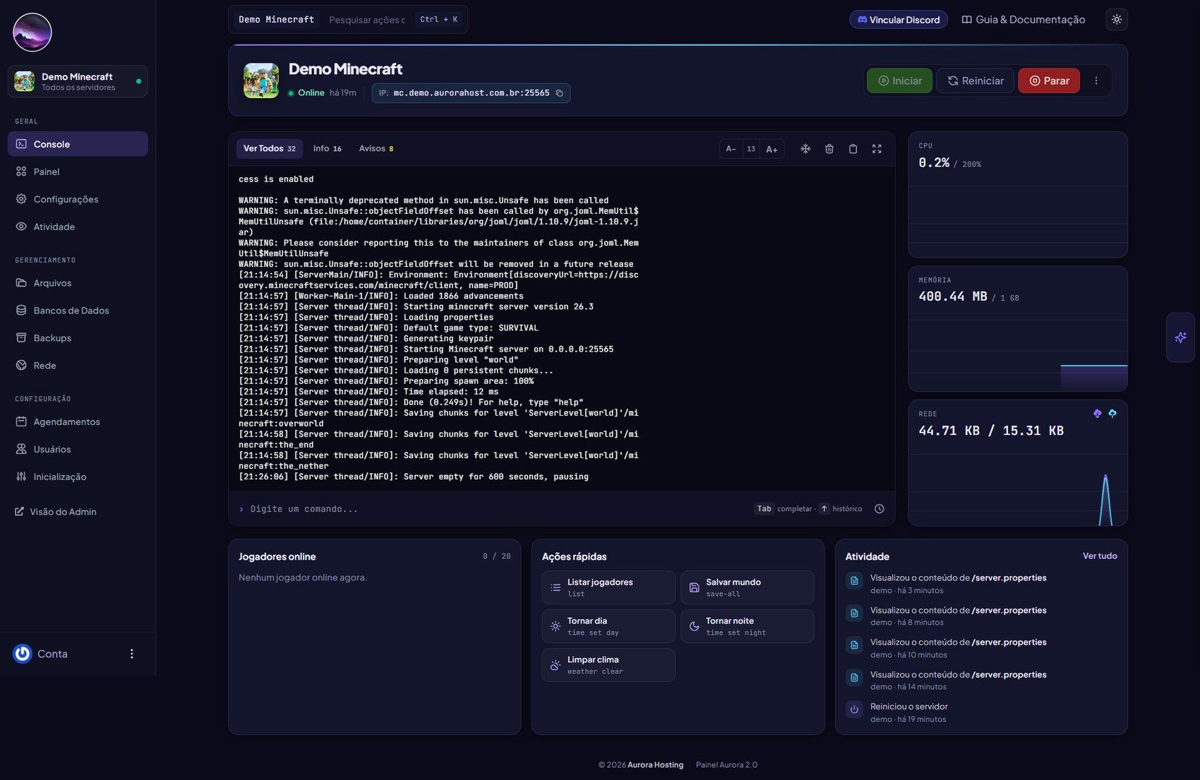Screen dimensions: 1200x780
Task: Open Atividade in sidebar
Action: (78, 227)
